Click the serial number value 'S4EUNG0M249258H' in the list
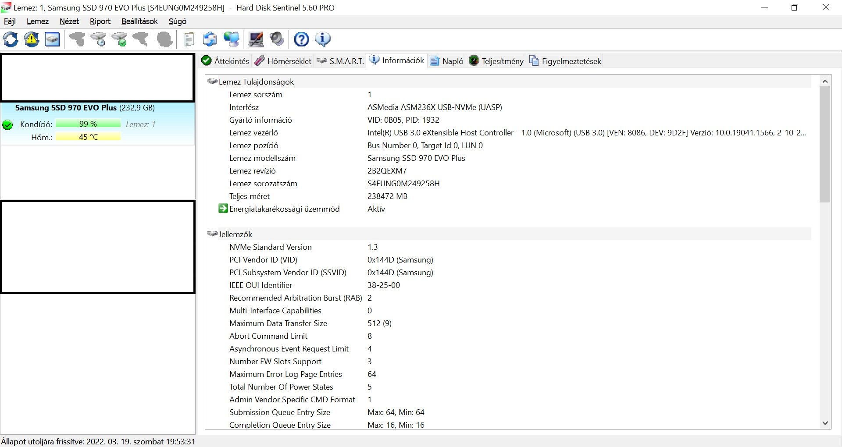This screenshot has height=447, width=842. [x=403, y=184]
